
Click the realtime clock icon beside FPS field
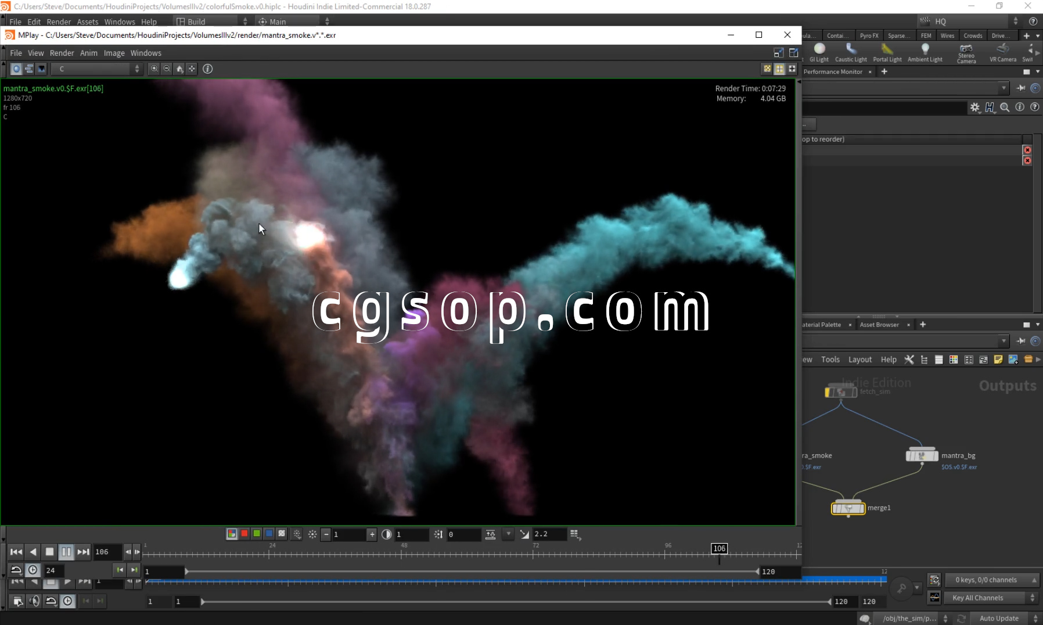(x=33, y=570)
